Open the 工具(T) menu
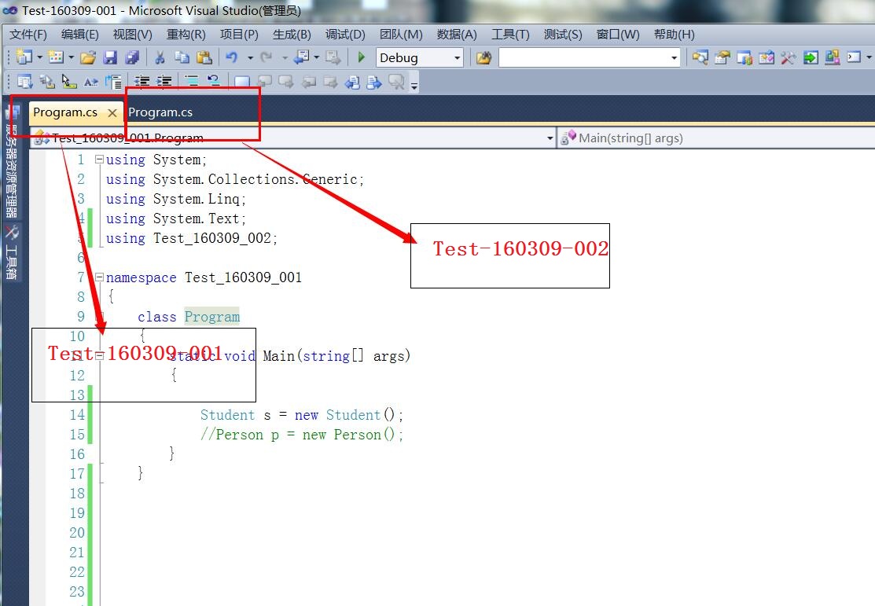The height and width of the screenshot is (606, 875). (510, 35)
